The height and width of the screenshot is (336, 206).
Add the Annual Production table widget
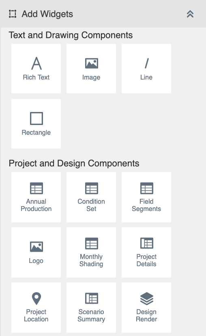coord(36,197)
